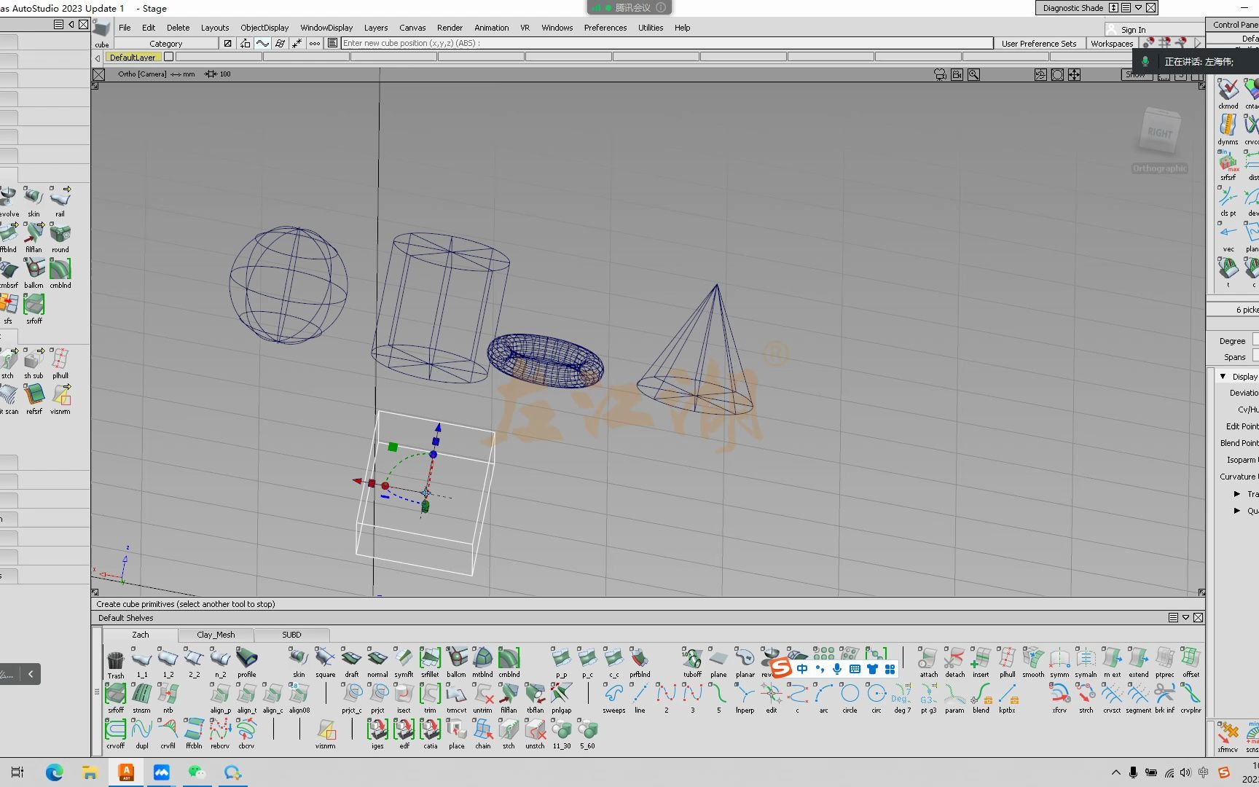Toggle curve snap mode button

tap(262, 44)
